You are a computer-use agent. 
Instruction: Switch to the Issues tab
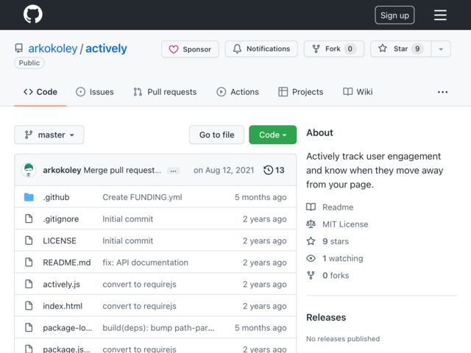click(95, 92)
